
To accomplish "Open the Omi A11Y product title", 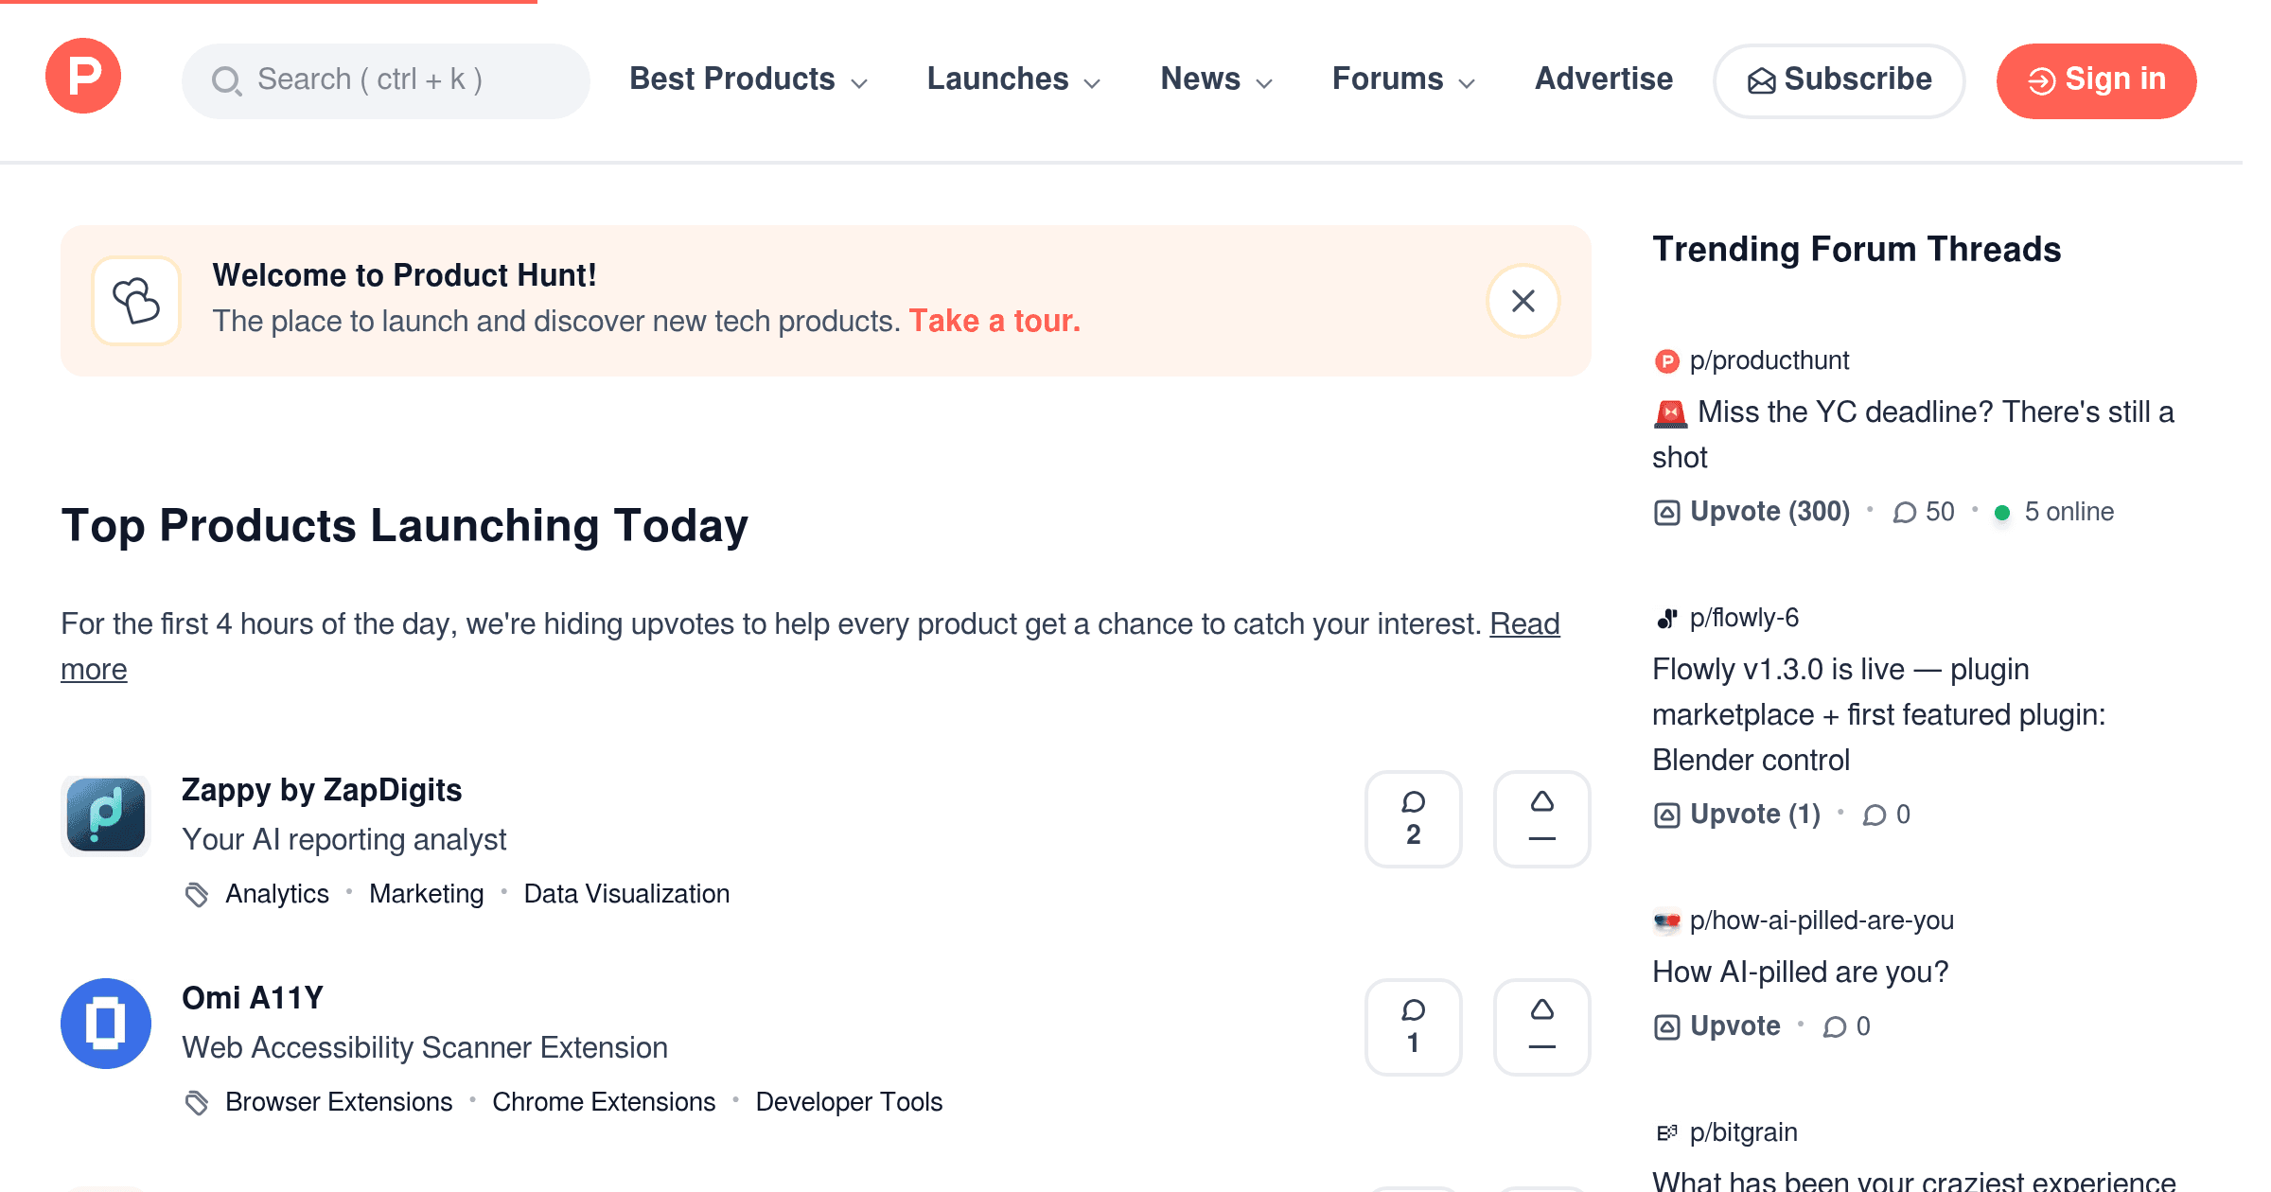I will tap(253, 998).
